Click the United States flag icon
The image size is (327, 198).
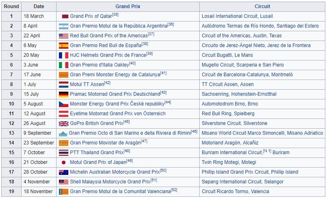pyautogui.click(x=63, y=36)
